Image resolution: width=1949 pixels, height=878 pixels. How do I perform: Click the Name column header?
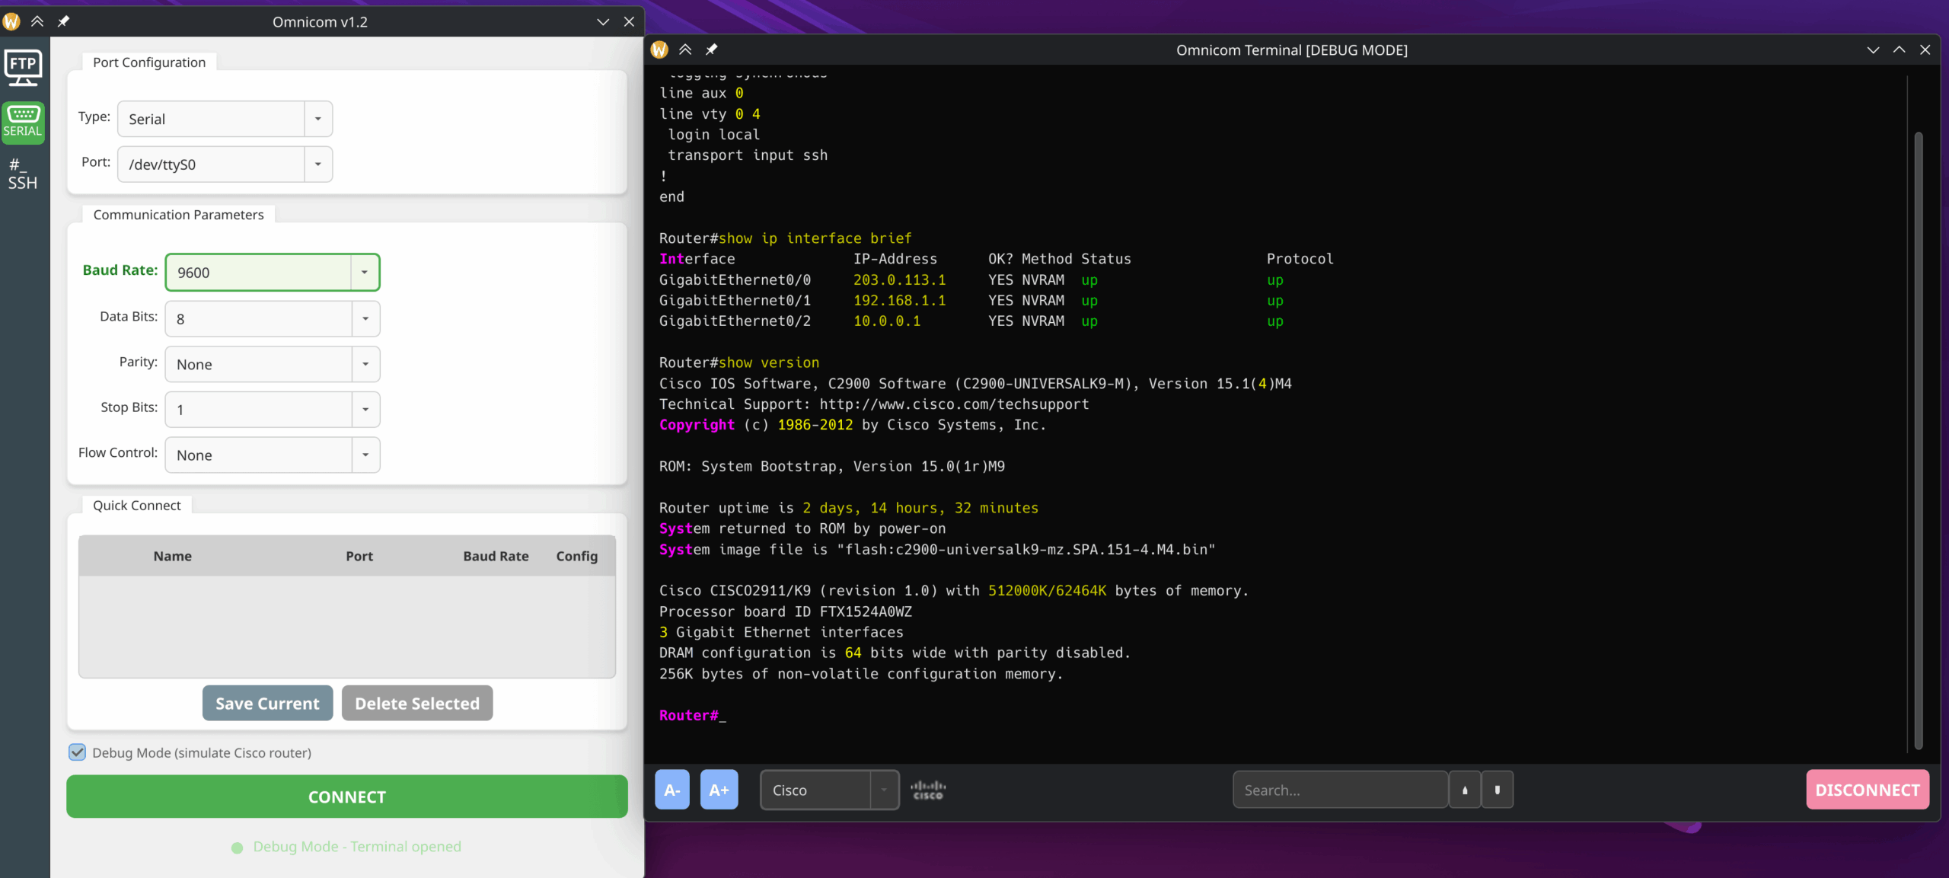click(x=172, y=556)
